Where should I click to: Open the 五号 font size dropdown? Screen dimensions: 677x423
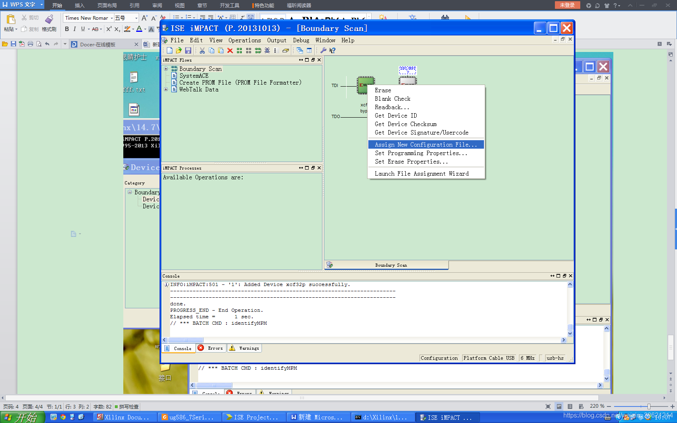pos(136,18)
